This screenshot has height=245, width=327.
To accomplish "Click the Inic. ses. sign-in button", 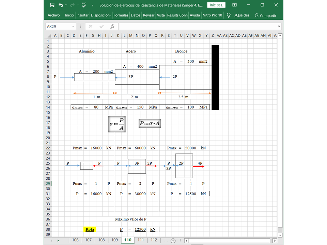I will (x=216, y=5).
